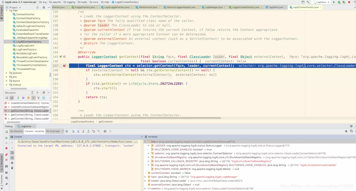
Task: Stop the debug session with red square
Action: pos(6,148)
